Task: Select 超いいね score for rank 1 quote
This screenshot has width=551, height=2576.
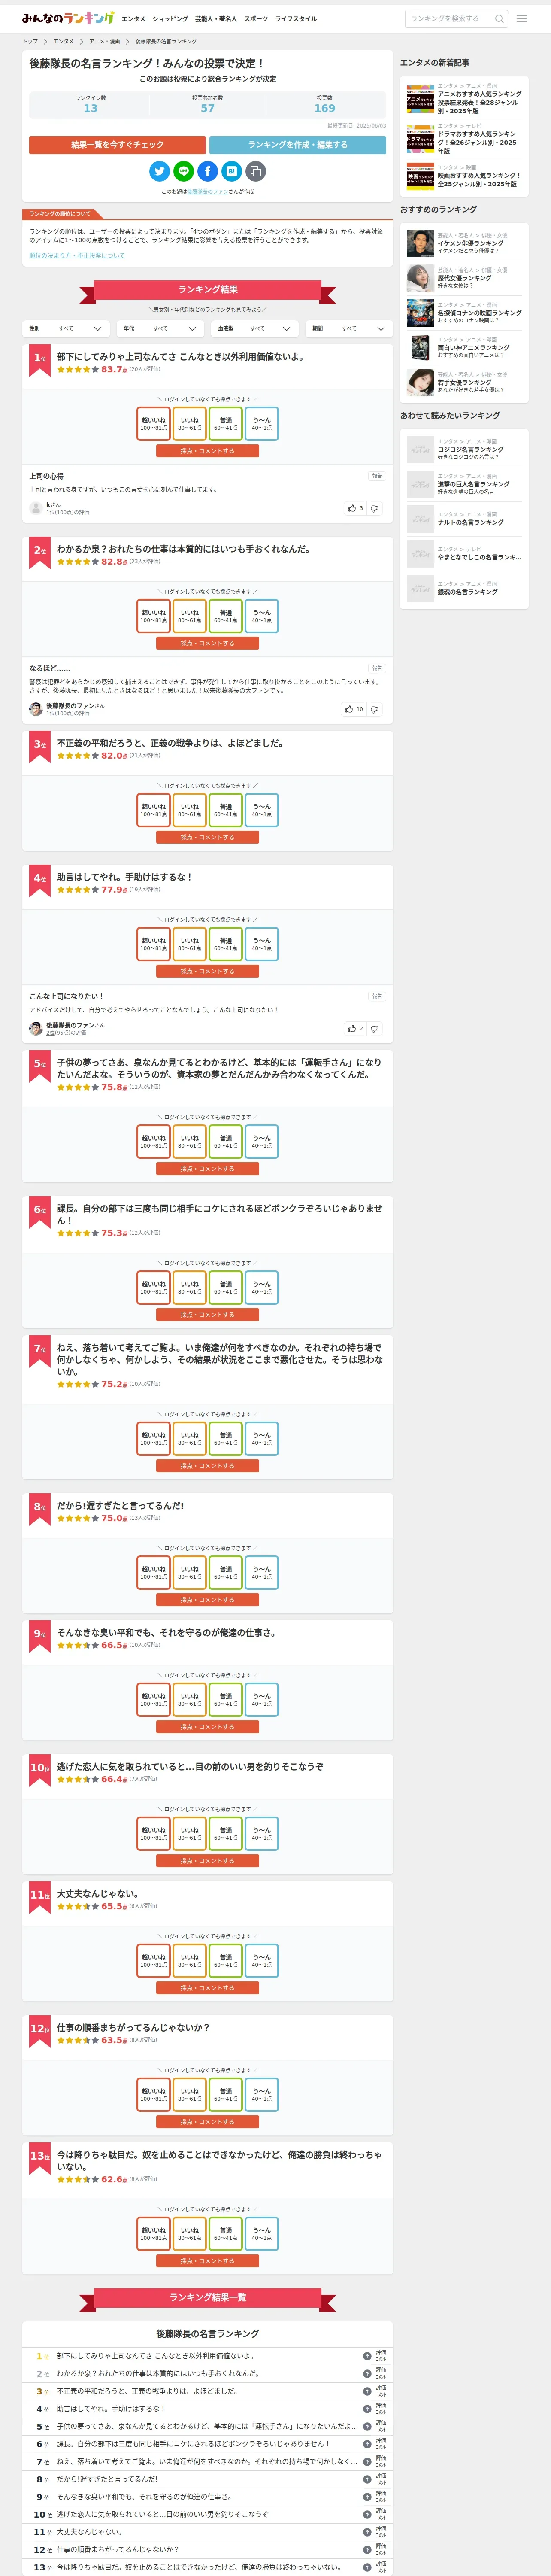Action: pos(154,424)
